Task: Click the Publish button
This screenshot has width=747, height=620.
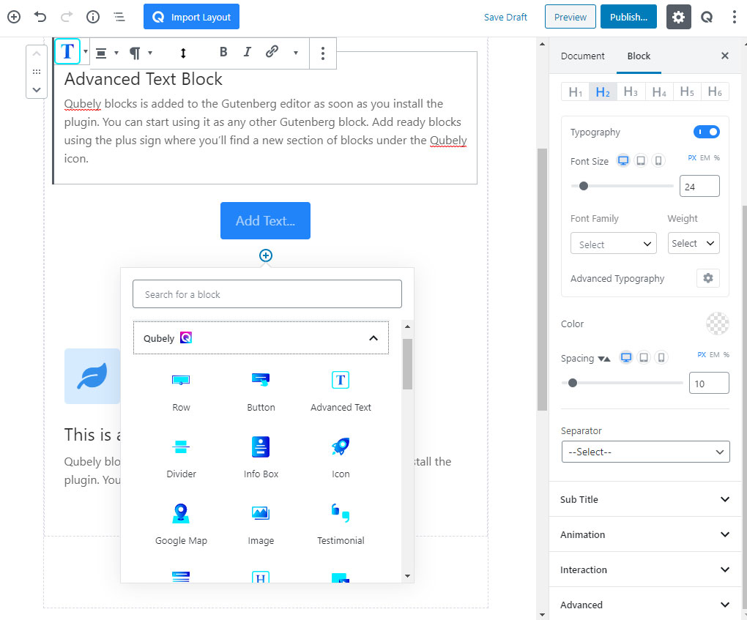Action: [x=628, y=17]
